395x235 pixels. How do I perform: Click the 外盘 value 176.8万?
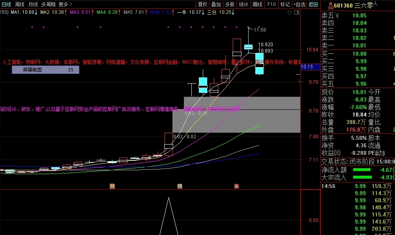pyautogui.click(x=356, y=130)
